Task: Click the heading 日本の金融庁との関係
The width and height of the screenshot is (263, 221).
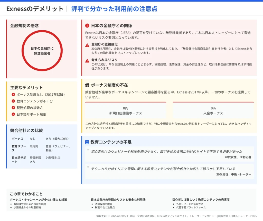Action: coord(111,26)
